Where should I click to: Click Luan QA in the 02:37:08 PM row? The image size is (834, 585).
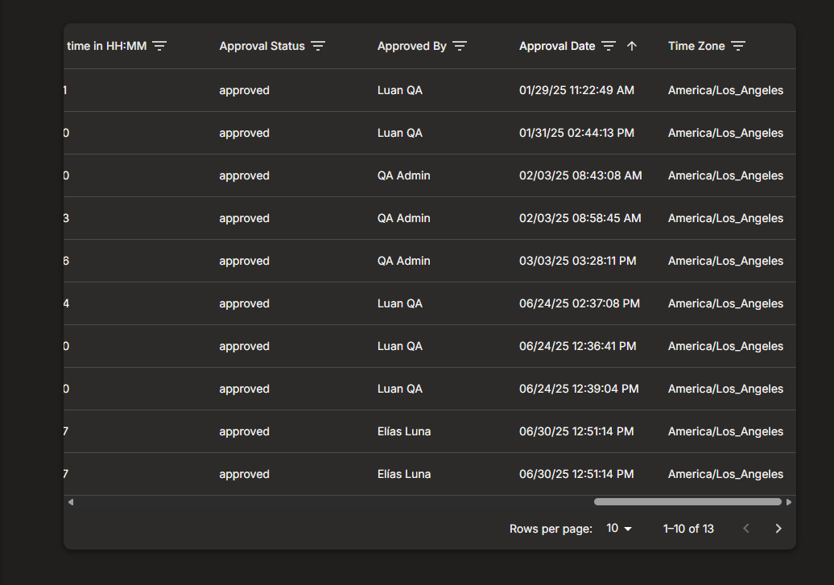pyautogui.click(x=400, y=303)
